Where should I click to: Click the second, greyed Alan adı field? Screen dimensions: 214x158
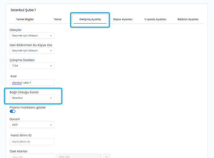79,156
